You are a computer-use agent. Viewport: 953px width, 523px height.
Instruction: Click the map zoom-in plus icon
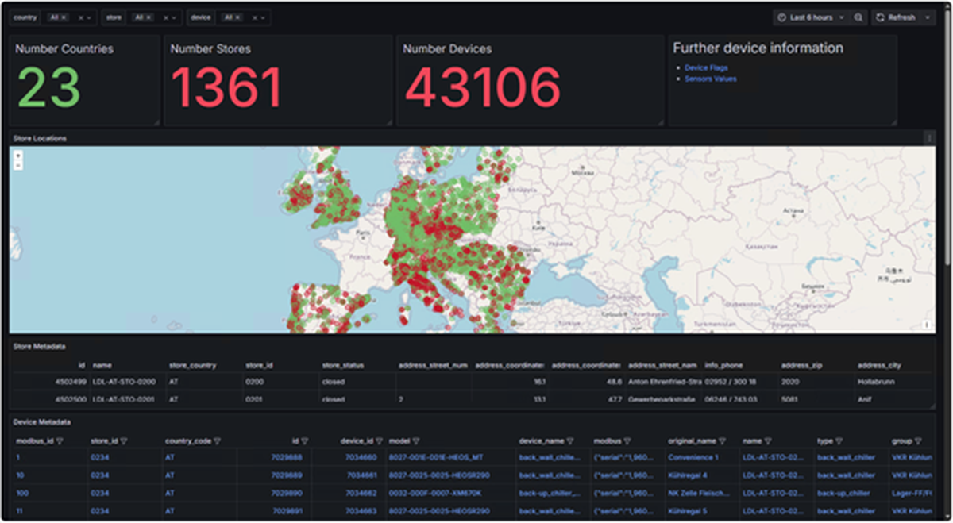tap(18, 156)
